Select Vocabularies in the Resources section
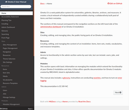The image size is (129, 110). pyautogui.click(x=7, y=80)
